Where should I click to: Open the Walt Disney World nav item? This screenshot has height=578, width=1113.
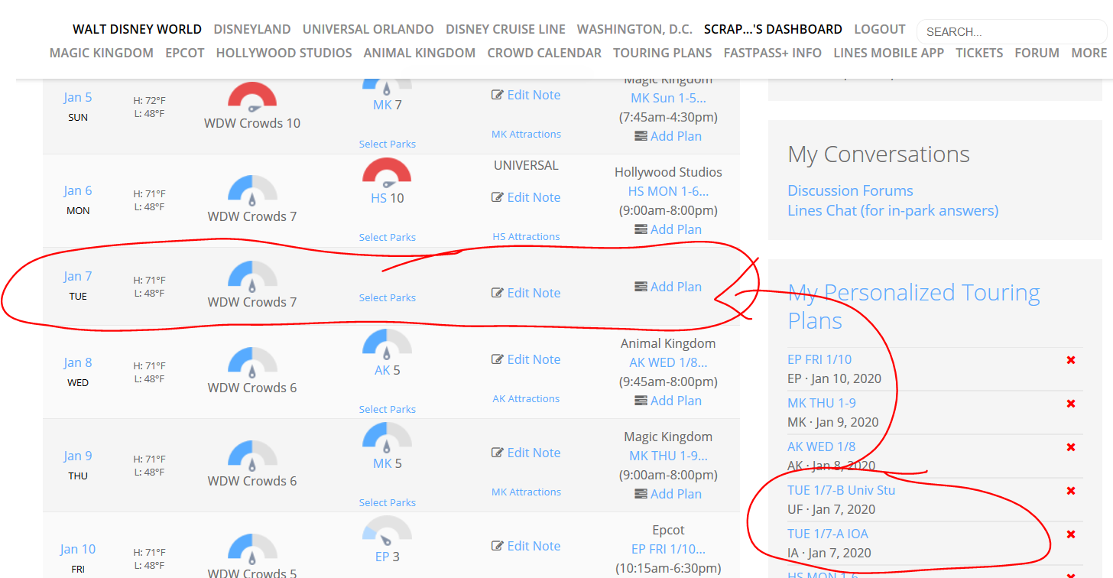coord(138,29)
